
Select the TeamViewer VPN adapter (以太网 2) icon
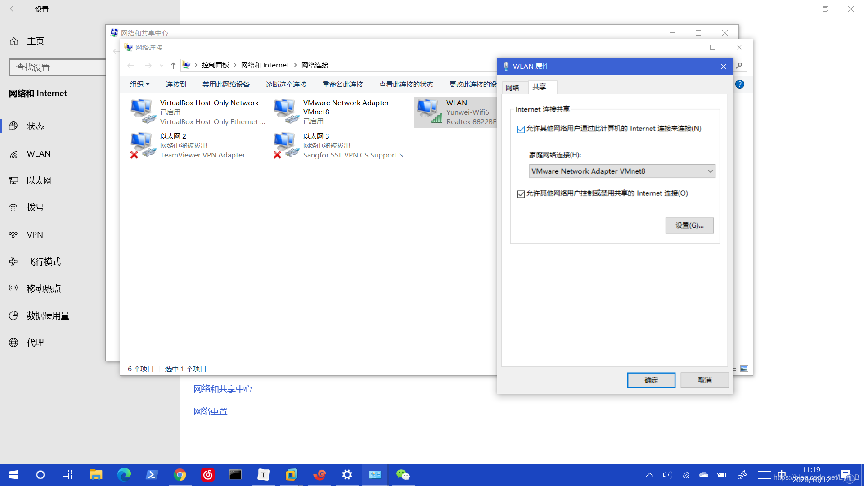tap(143, 145)
